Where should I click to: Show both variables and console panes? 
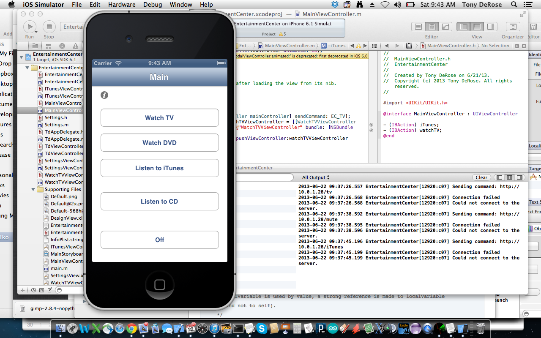coord(509,177)
